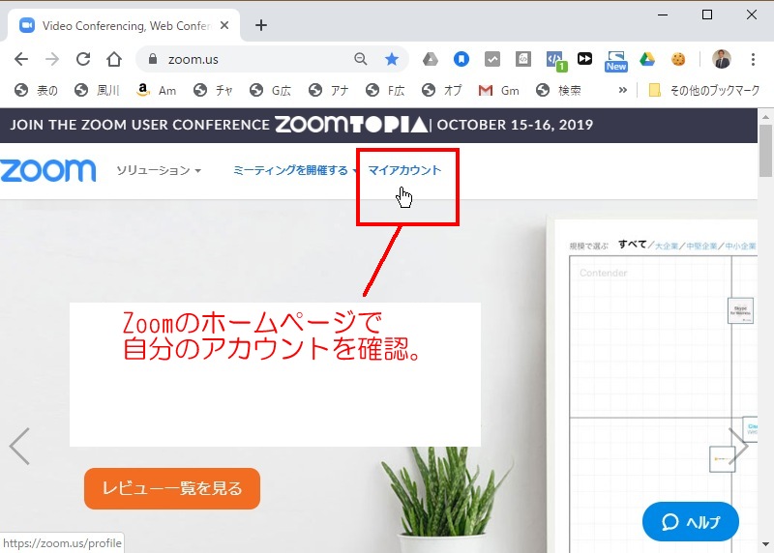Open the blue bookmark extension icon
The width and height of the screenshot is (774, 553).
[x=461, y=60]
